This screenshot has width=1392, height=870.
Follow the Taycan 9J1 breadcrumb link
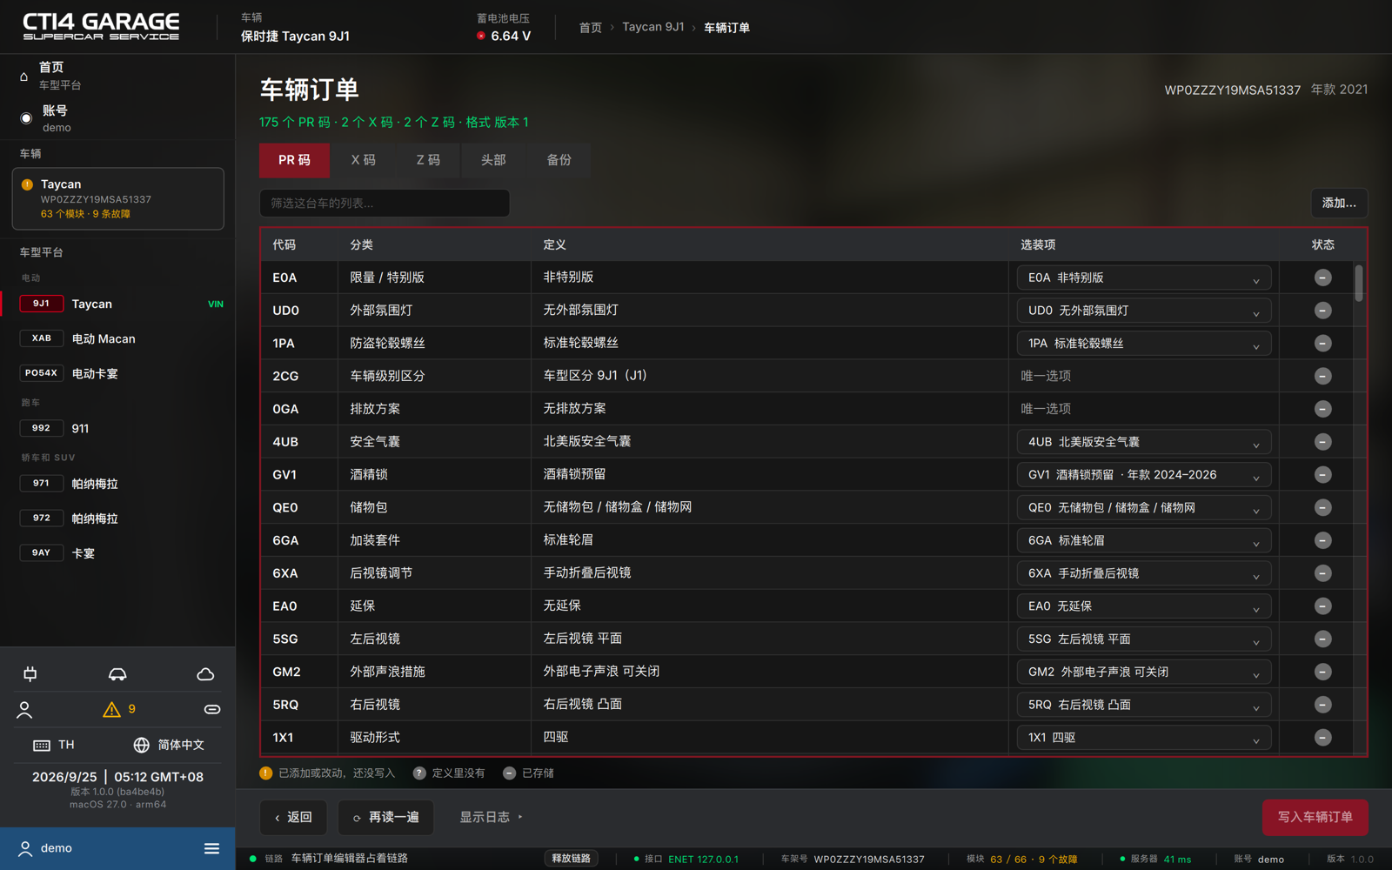pos(652,27)
